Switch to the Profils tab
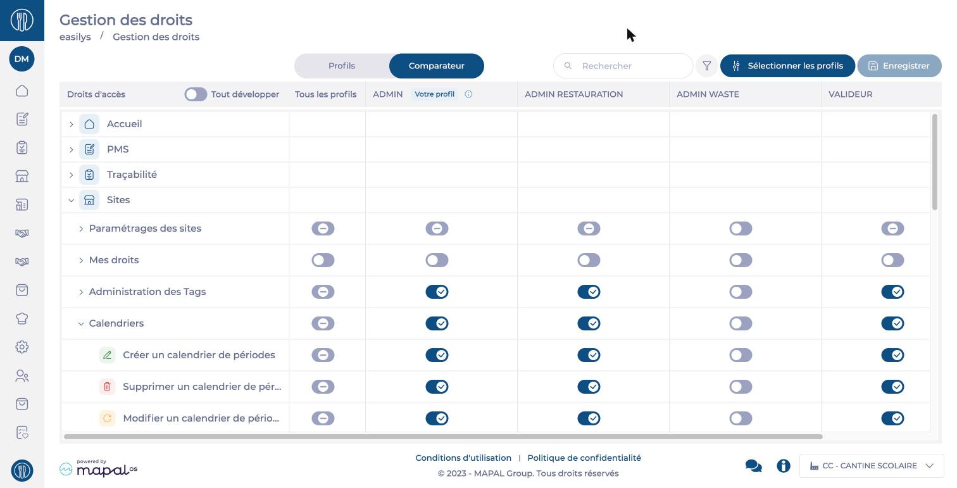Screen dimensions: 957x488 tap(342, 66)
